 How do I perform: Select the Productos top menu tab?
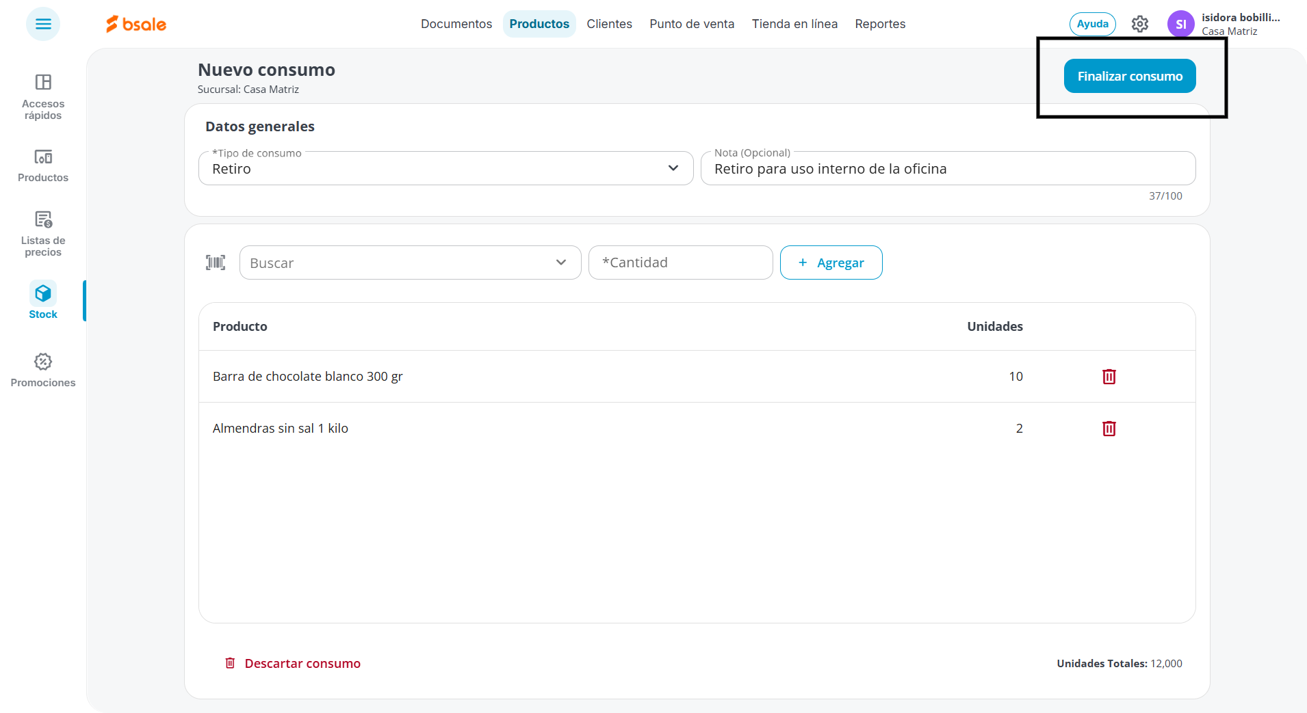pyautogui.click(x=539, y=24)
